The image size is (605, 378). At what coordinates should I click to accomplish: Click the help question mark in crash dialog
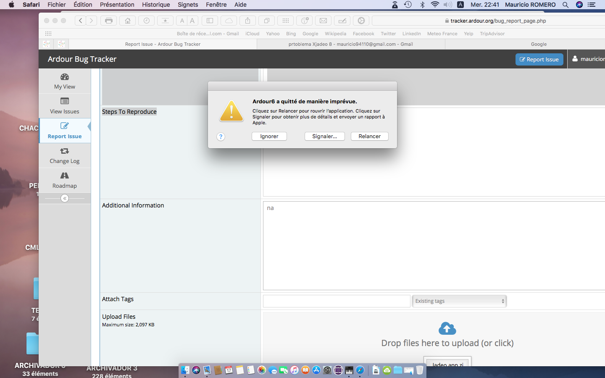(x=221, y=136)
